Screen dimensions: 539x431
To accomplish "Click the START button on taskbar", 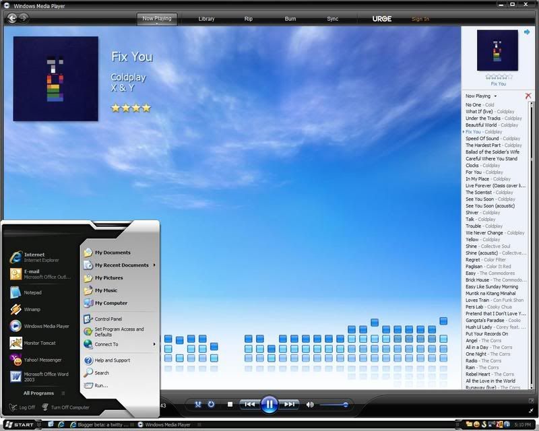I will [20, 425].
